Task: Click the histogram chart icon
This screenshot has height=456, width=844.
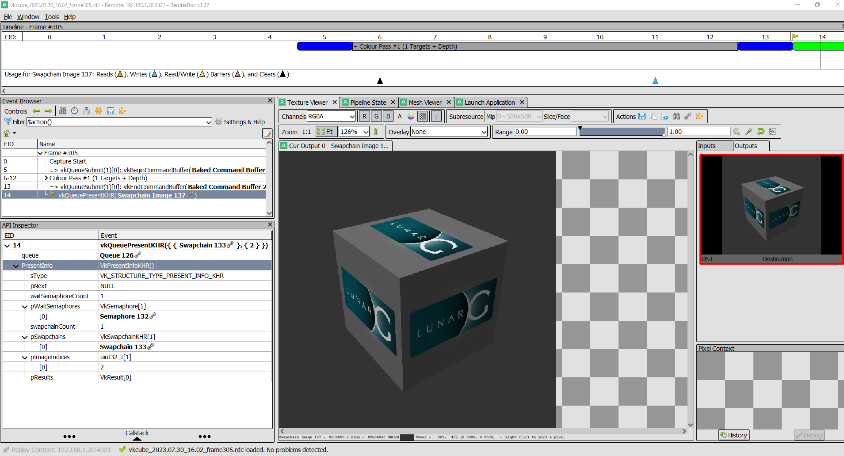Action: coord(772,132)
